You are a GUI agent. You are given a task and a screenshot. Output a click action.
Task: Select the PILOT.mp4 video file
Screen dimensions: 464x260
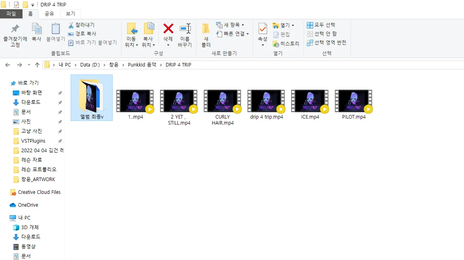tap(354, 105)
